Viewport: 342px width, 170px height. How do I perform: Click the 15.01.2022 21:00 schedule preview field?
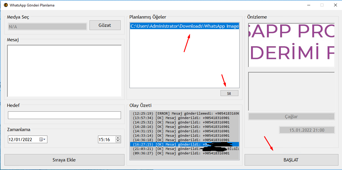(x=307, y=130)
